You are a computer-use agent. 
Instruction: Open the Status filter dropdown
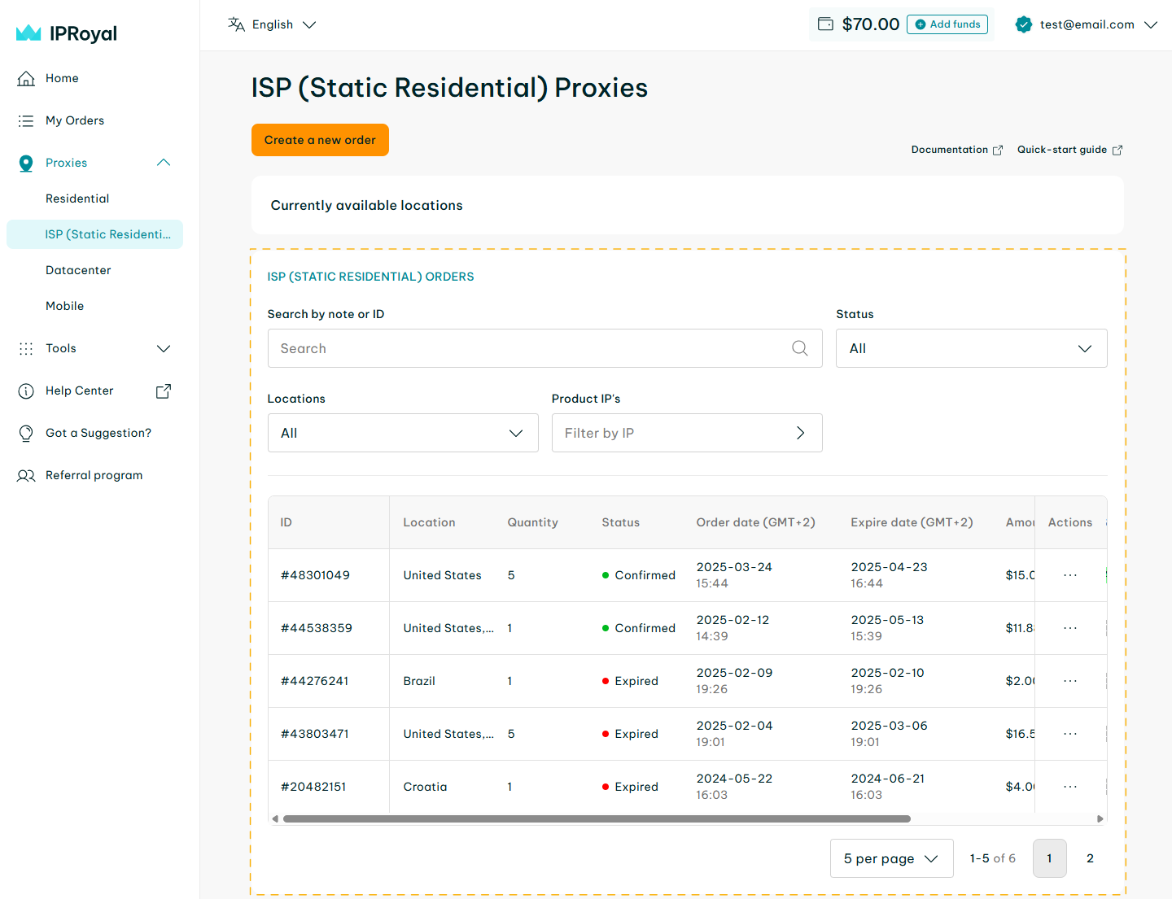(x=971, y=348)
